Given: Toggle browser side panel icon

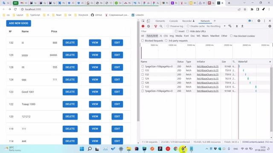Looking at the screenshot, I should pos(258,9).
